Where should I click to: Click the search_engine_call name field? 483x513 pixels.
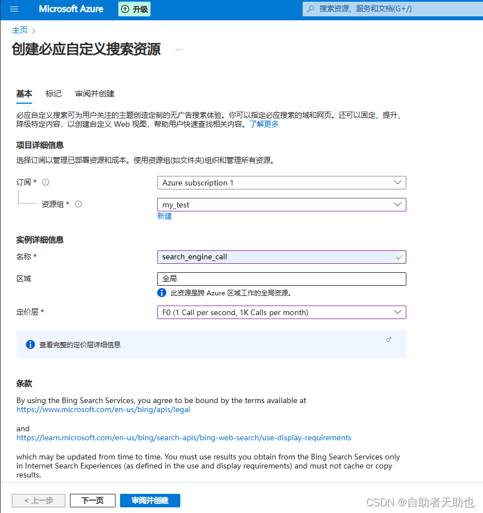pos(282,257)
